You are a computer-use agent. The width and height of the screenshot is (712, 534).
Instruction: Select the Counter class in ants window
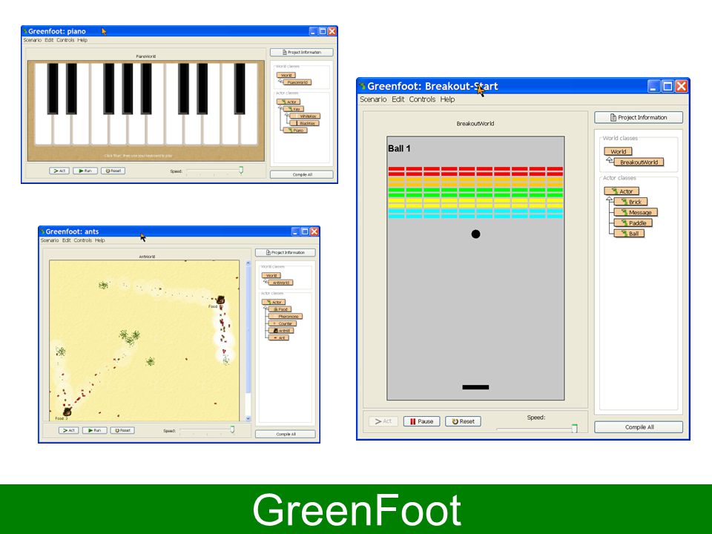point(283,323)
